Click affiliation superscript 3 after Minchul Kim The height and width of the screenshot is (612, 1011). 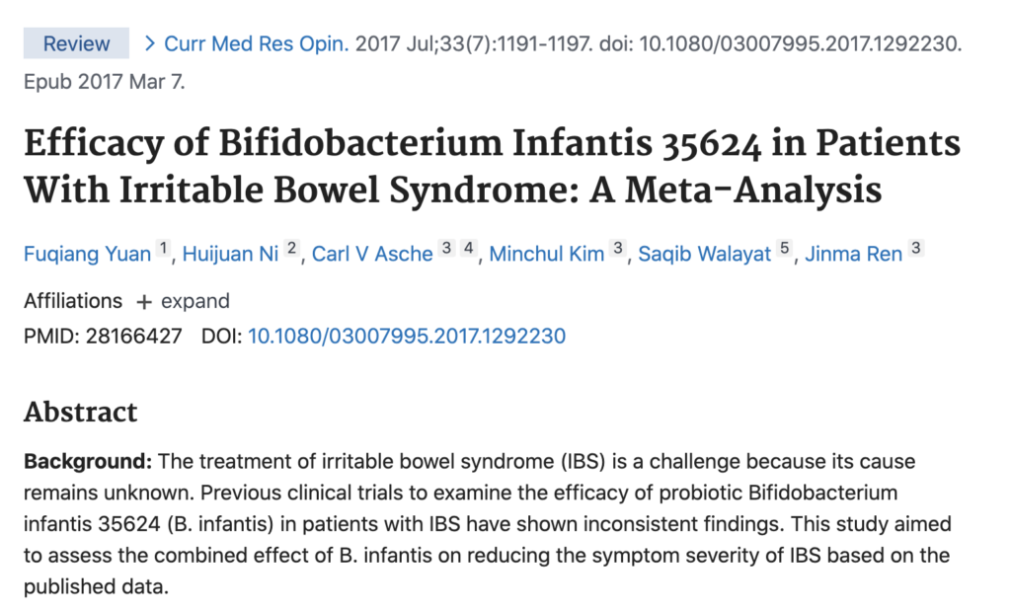(x=618, y=250)
